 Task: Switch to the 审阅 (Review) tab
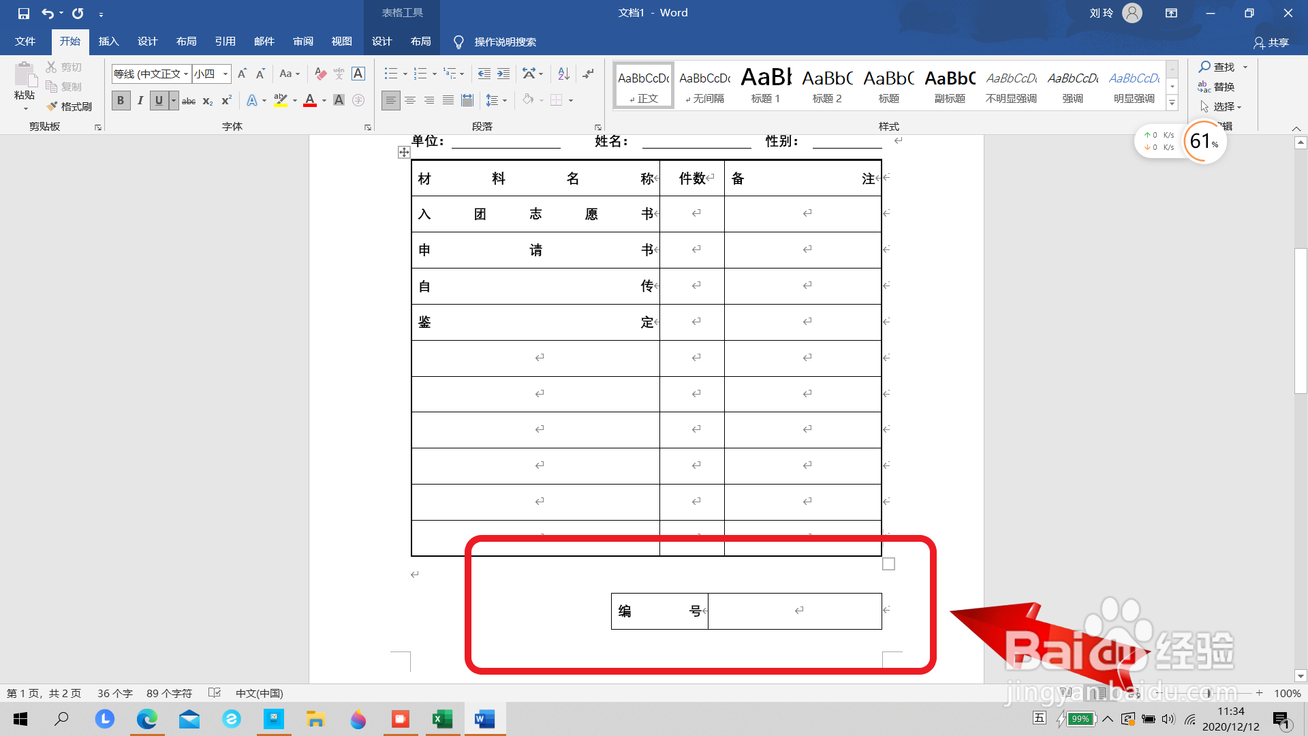(x=303, y=42)
